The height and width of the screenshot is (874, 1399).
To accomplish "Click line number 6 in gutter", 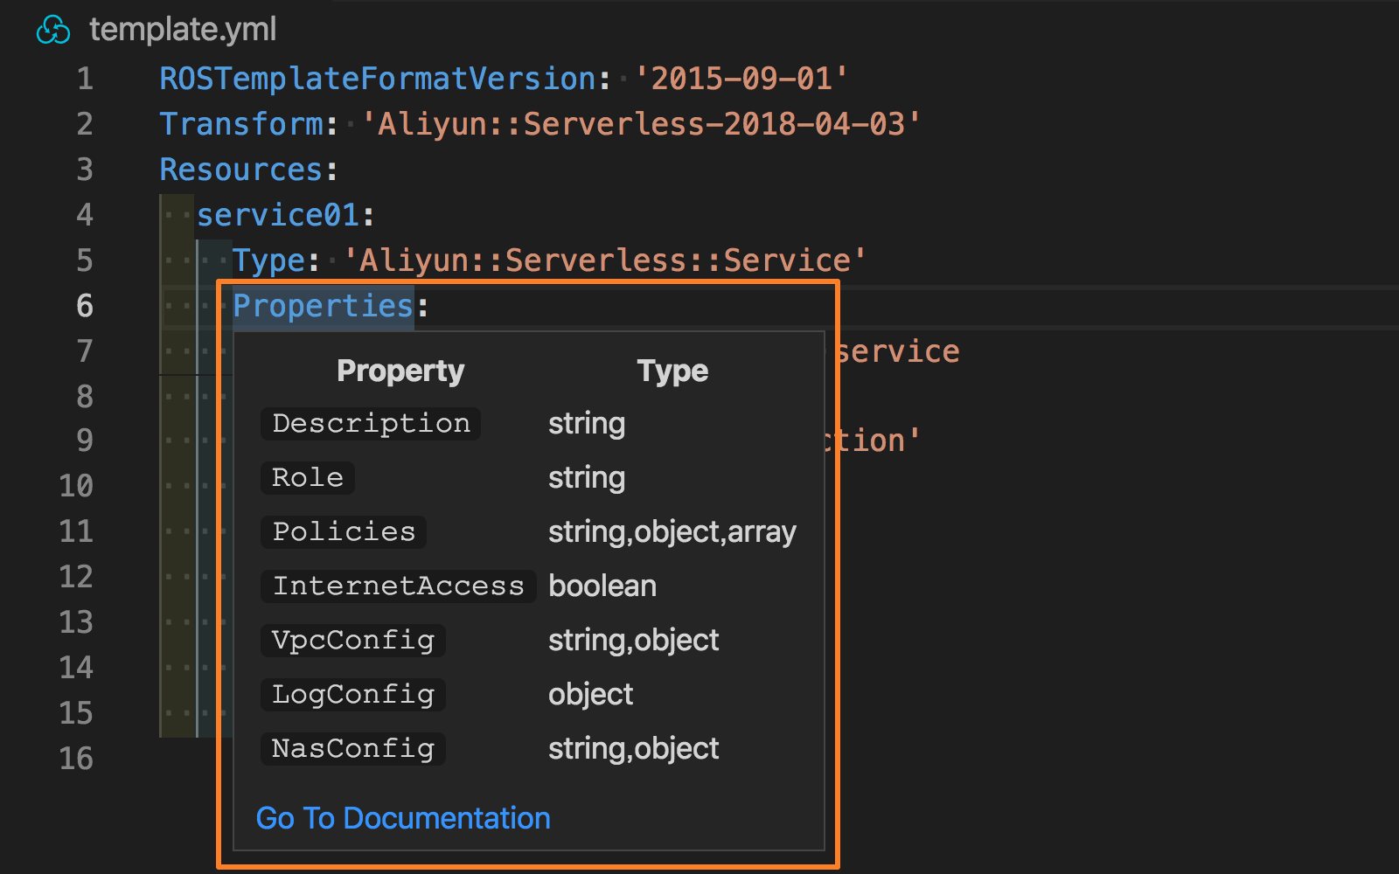I will pyautogui.click(x=85, y=306).
